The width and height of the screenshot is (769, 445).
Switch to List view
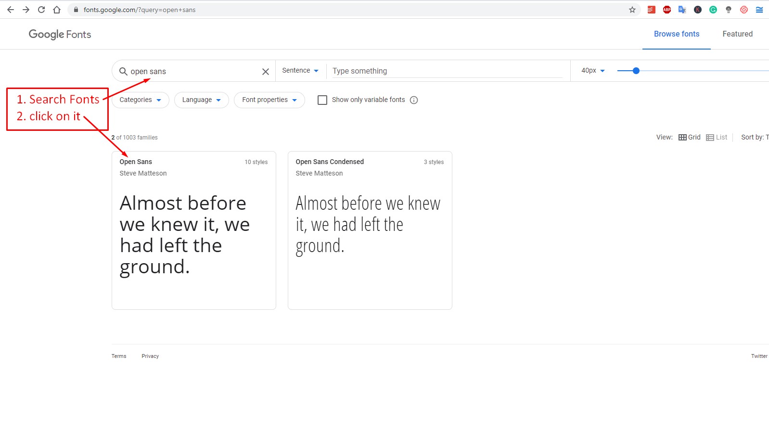pyautogui.click(x=717, y=137)
